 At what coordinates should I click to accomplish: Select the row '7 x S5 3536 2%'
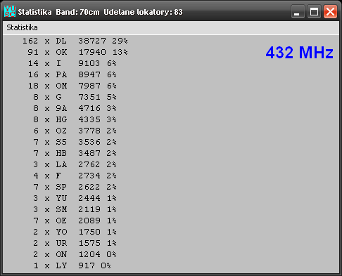pos(75,142)
